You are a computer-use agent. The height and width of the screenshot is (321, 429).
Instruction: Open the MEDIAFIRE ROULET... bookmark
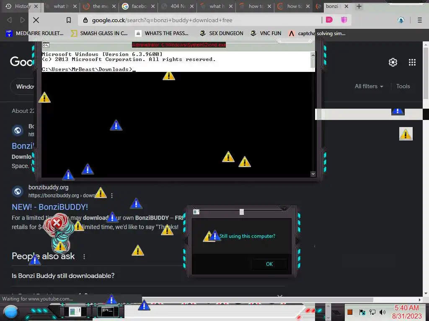click(34, 33)
